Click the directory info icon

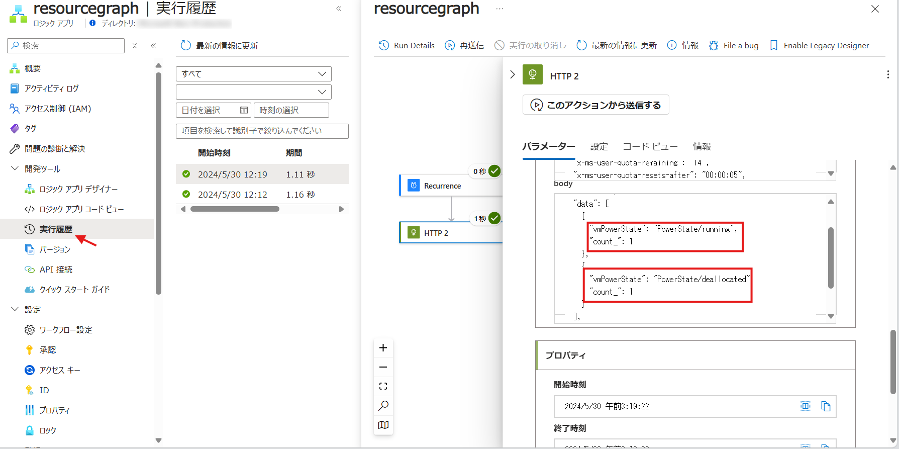pyautogui.click(x=92, y=23)
